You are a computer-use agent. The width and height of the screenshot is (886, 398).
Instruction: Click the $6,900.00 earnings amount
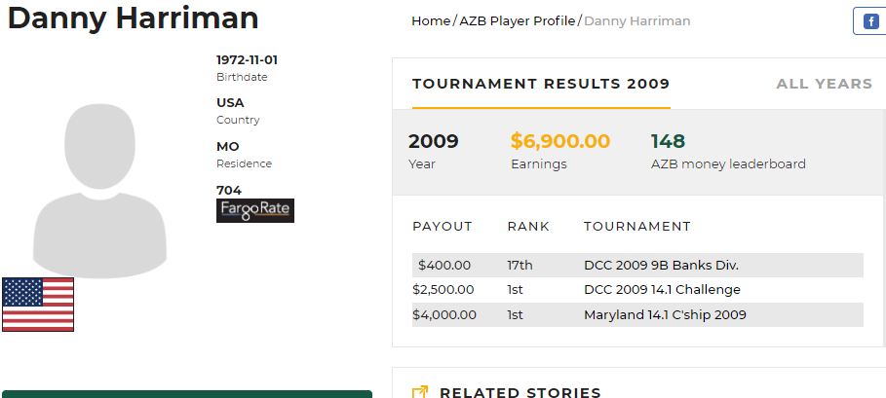[560, 141]
